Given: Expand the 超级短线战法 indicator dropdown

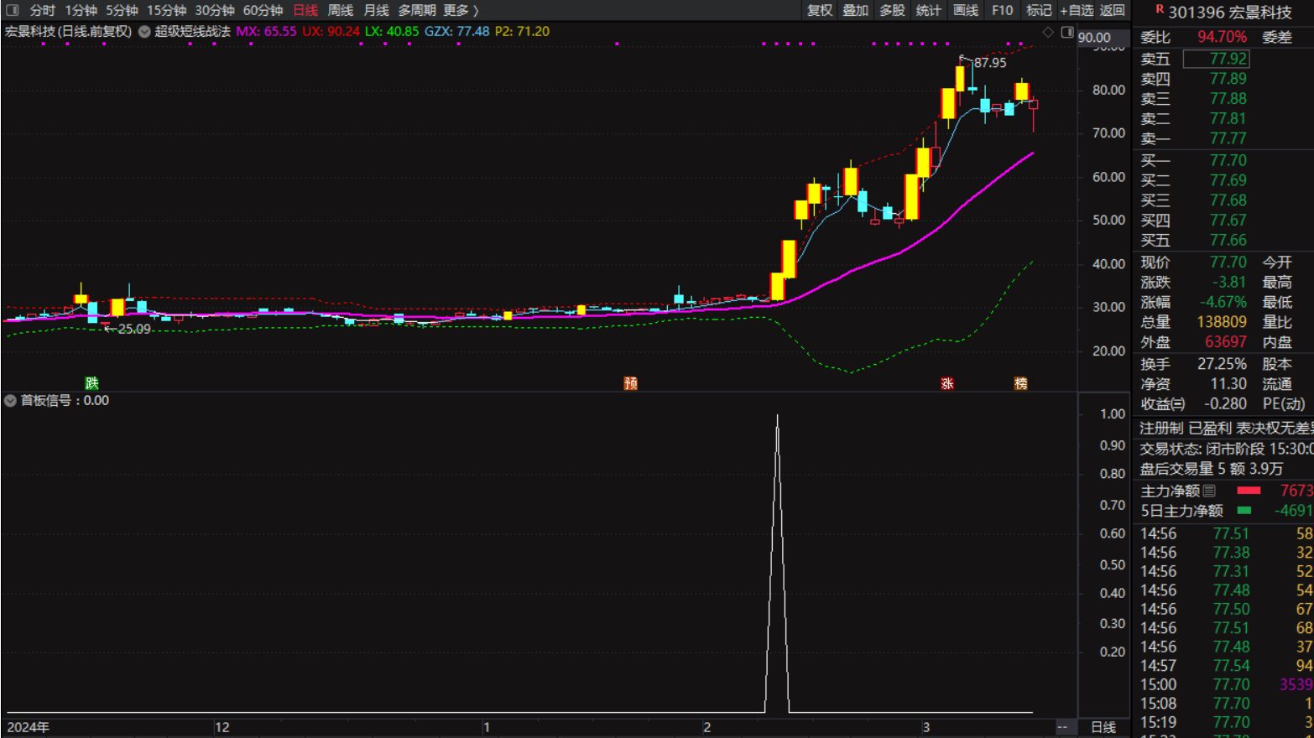Looking at the screenshot, I should pos(144,32).
